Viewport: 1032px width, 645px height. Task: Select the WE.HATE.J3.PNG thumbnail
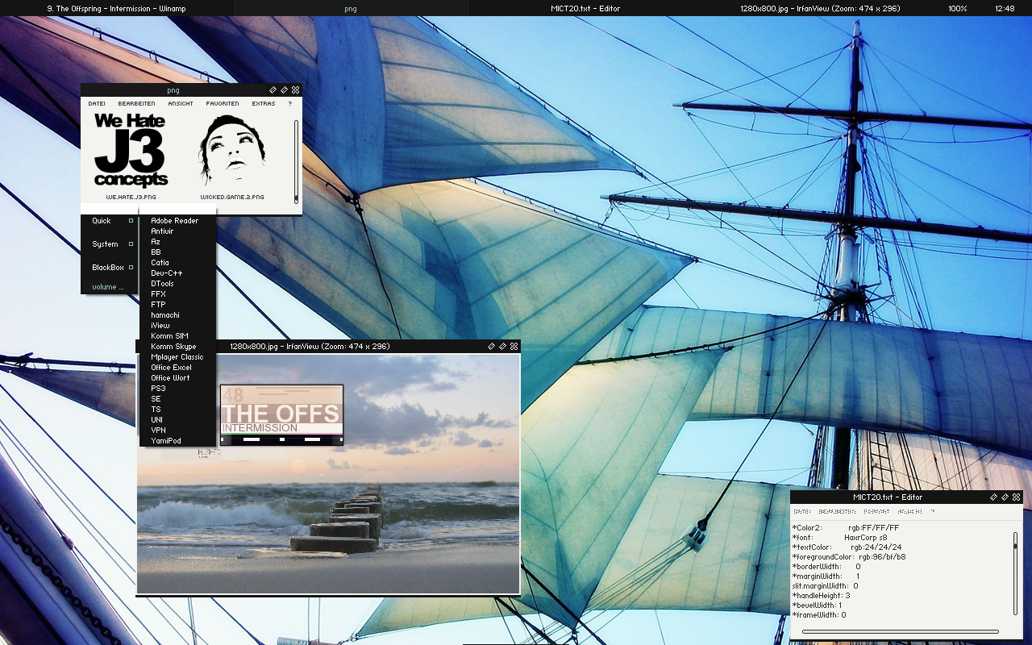131,156
